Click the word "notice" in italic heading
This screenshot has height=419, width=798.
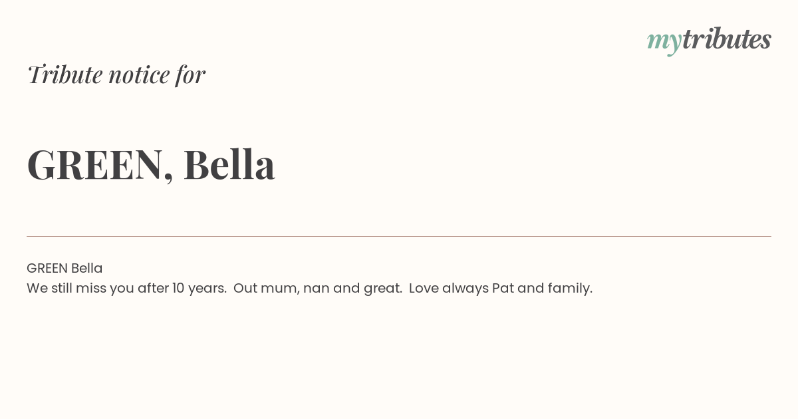(140, 74)
